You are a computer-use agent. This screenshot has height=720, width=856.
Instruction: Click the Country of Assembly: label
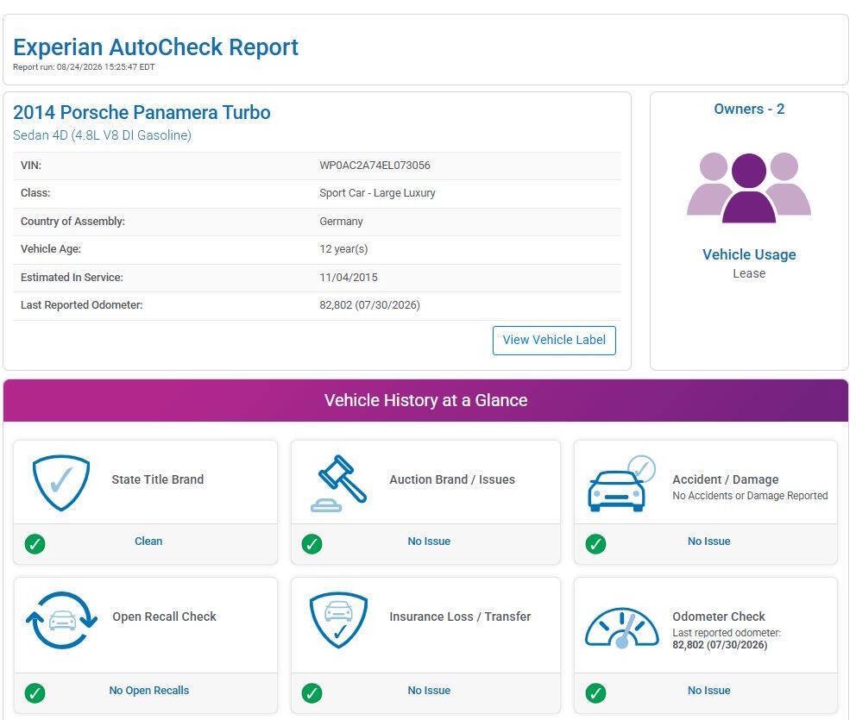[x=72, y=222]
